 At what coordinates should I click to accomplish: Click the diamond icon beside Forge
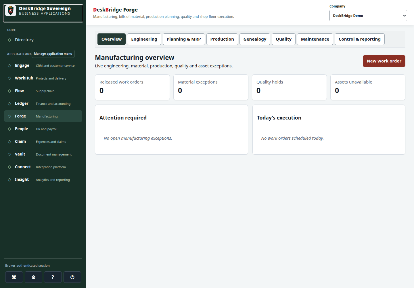[9, 116]
